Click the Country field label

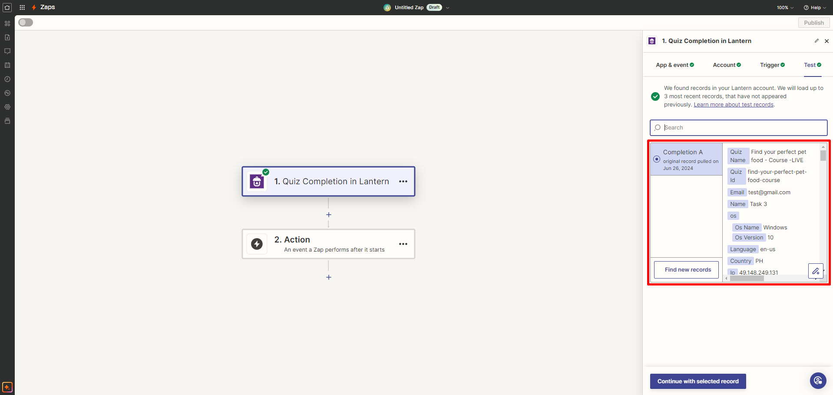click(740, 261)
